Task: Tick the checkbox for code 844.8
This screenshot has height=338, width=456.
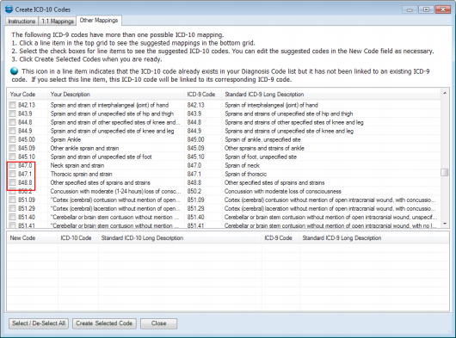Action: click(x=12, y=122)
